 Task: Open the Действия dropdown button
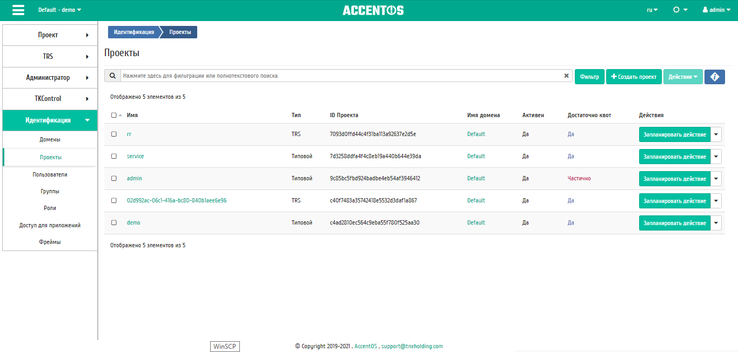pyautogui.click(x=683, y=77)
